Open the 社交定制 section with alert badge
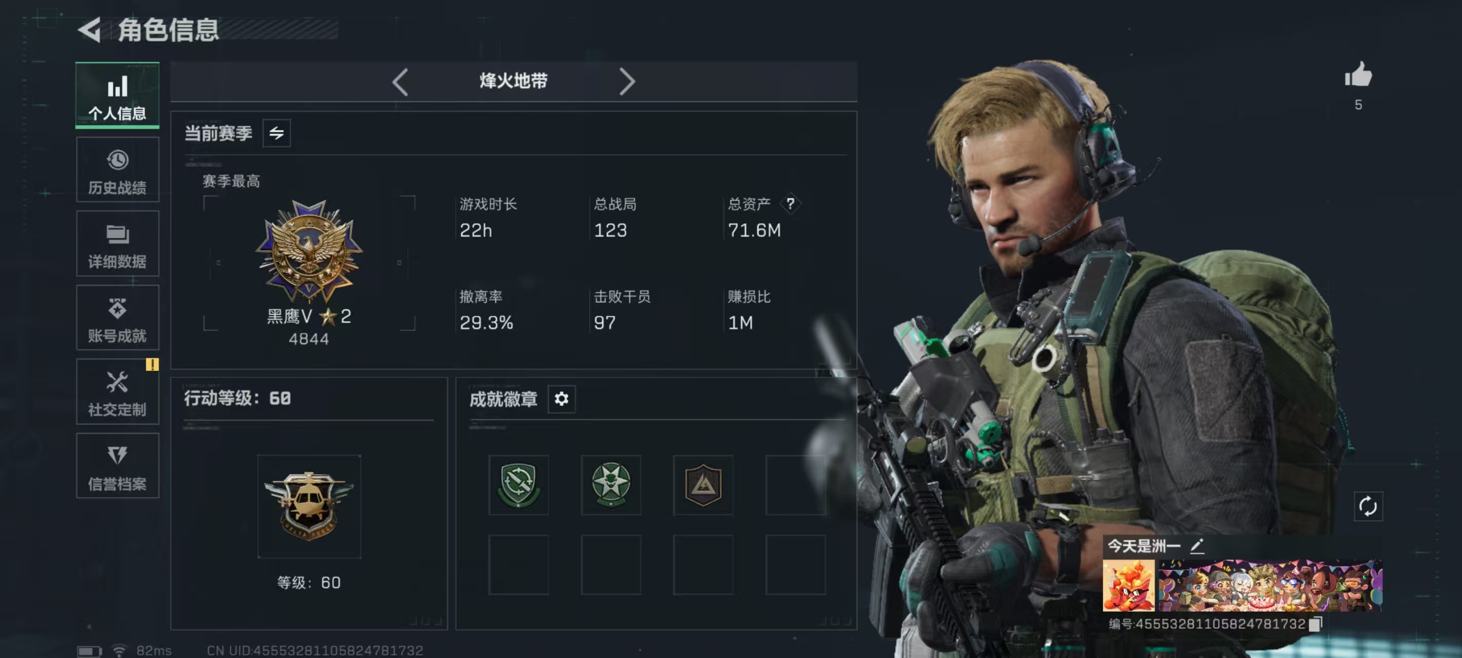Screen dimensions: 1462x658 [x=118, y=392]
